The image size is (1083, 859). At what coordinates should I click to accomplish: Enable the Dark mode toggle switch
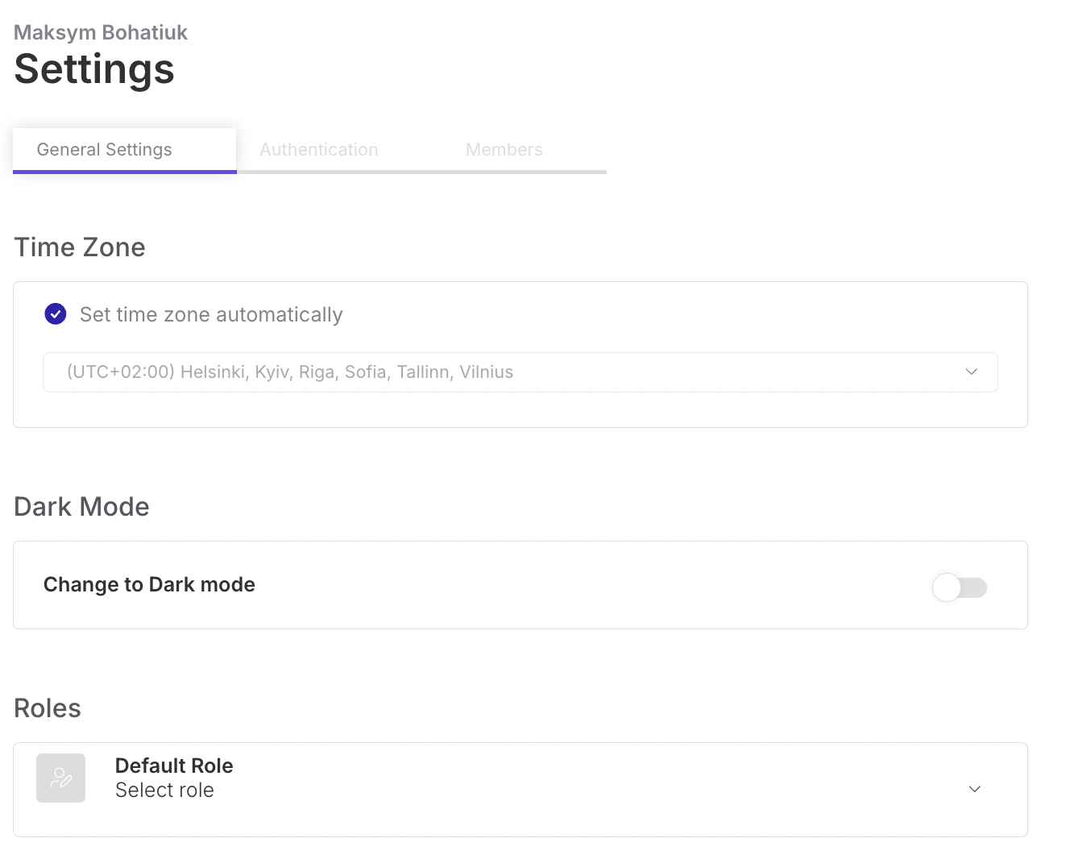pos(959,587)
